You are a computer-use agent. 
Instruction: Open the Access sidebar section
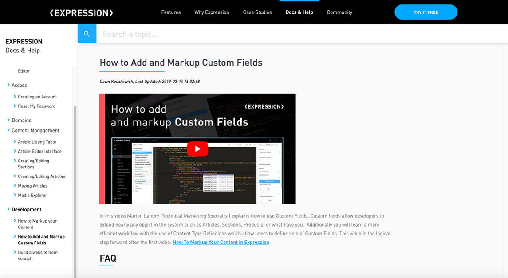pyautogui.click(x=20, y=85)
